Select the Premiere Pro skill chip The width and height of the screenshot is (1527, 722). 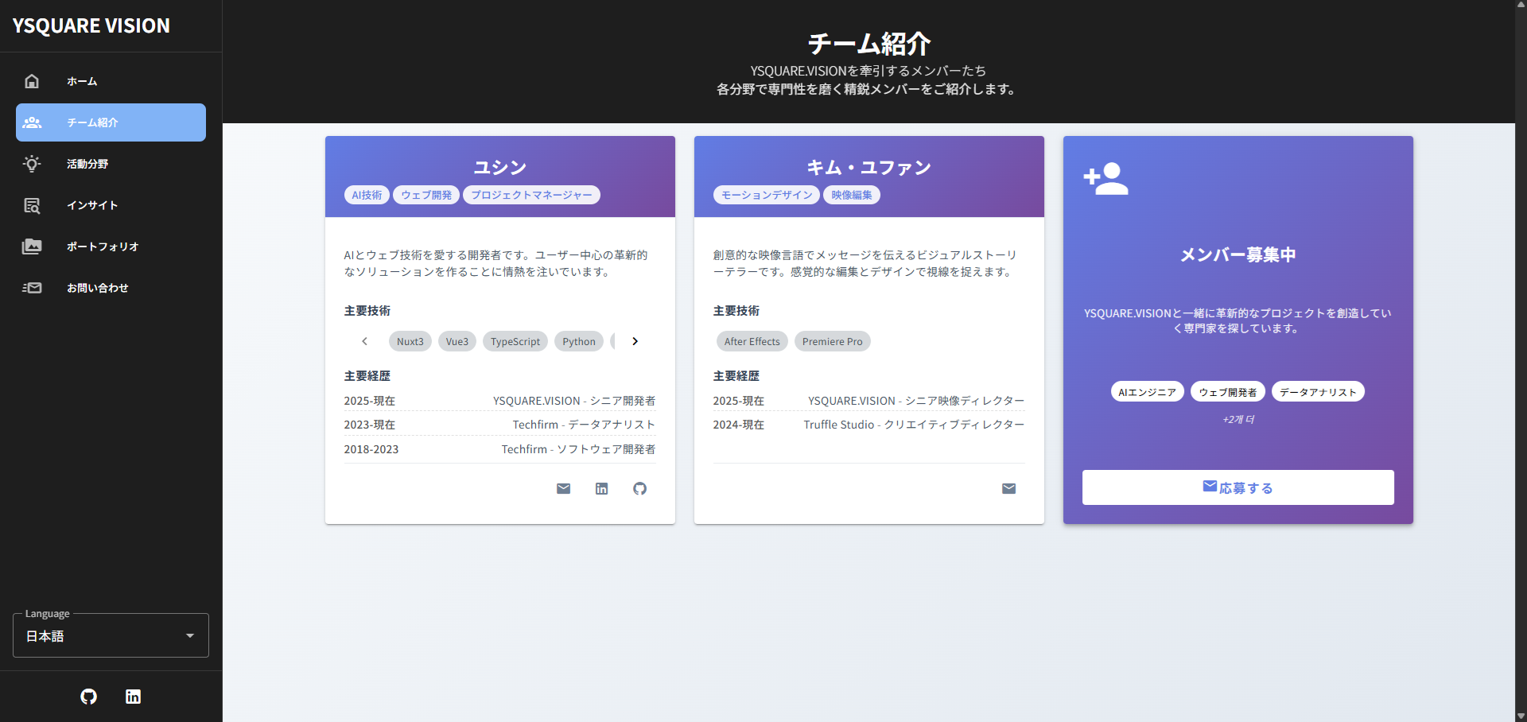click(833, 341)
